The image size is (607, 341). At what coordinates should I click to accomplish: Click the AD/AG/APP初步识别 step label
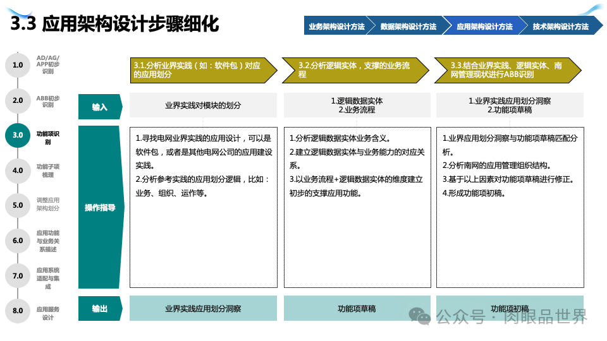[48, 64]
